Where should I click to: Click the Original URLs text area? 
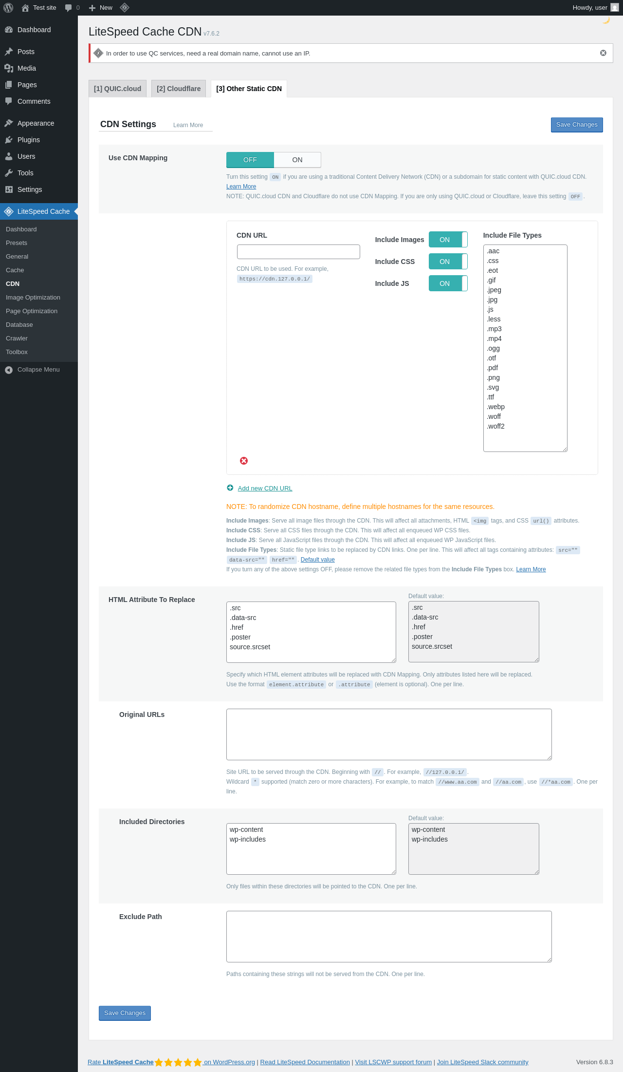point(389,734)
